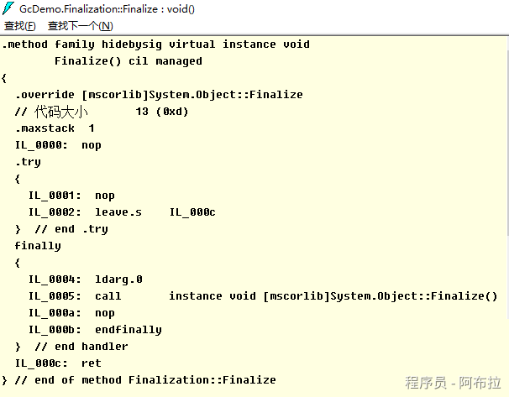Screen dimensions: 509x397
Task: Click the finally keyword line
Action: point(38,246)
